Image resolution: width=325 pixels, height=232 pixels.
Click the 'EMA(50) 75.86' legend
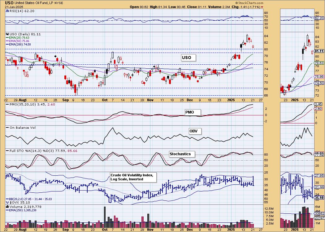(18, 41)
